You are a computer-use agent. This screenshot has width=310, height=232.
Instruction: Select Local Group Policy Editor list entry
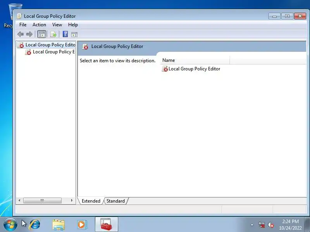pyautogui.click(x=191, y=69)
